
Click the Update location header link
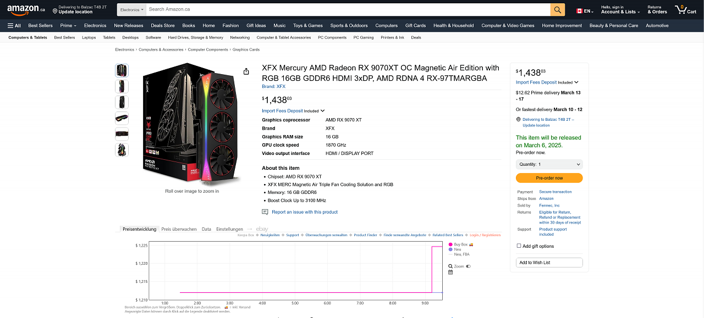point(75,12)
